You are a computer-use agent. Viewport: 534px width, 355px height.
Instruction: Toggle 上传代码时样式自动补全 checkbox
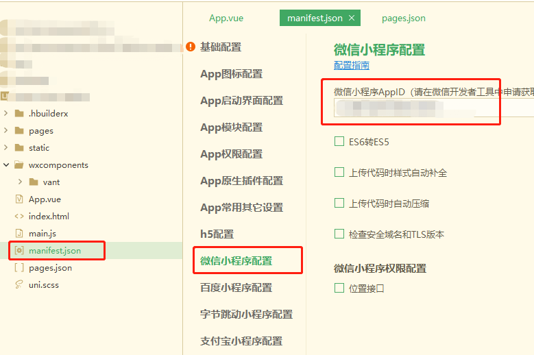(339, 172)
